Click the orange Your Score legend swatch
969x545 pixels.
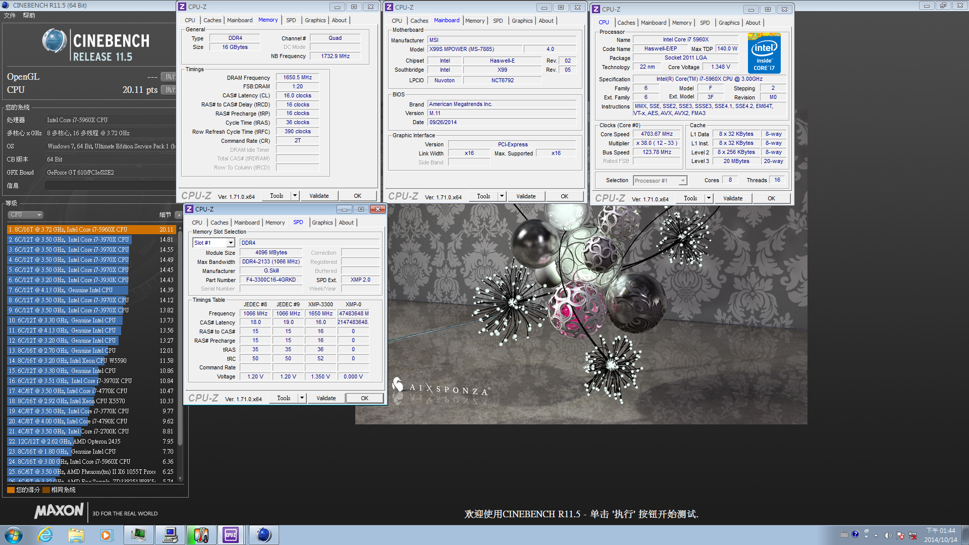coord(11,490)
